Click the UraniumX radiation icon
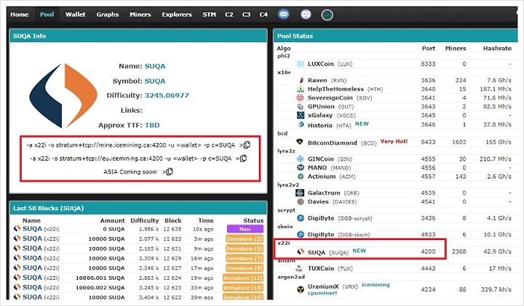The image size is (524, 306). [301, 289]
